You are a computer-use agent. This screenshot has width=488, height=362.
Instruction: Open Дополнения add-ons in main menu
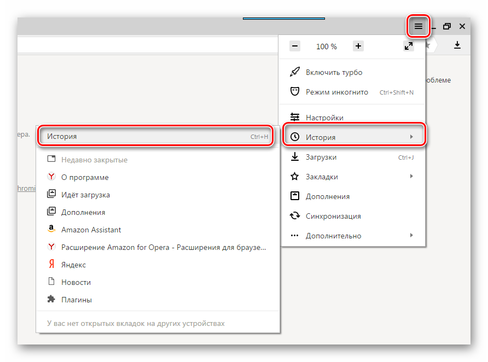pyautogui.click(x=327, y=196)
